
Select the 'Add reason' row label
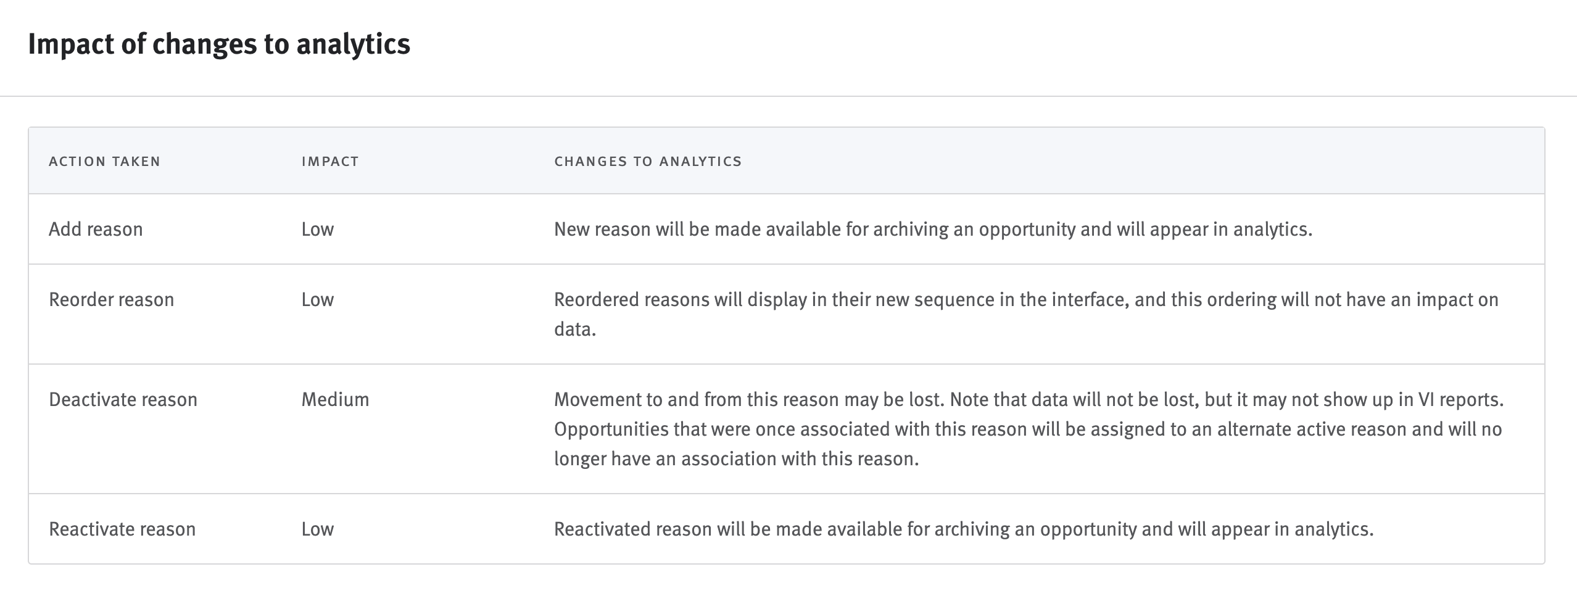[x=96, y=230]
